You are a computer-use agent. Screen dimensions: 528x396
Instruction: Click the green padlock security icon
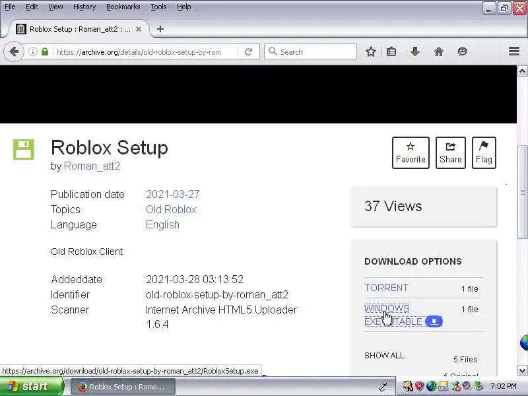(x=45, y=52)
